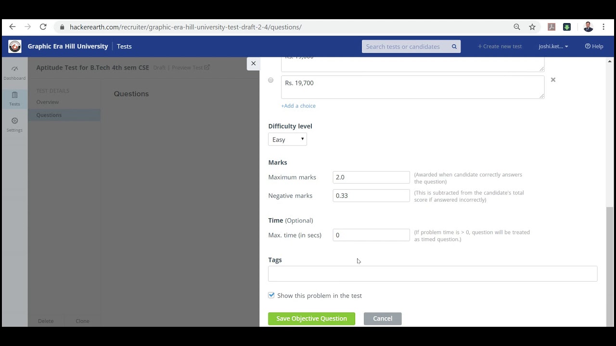Expand the joshi.ket... account menu

pyautogui.click(x=553, y=47)
